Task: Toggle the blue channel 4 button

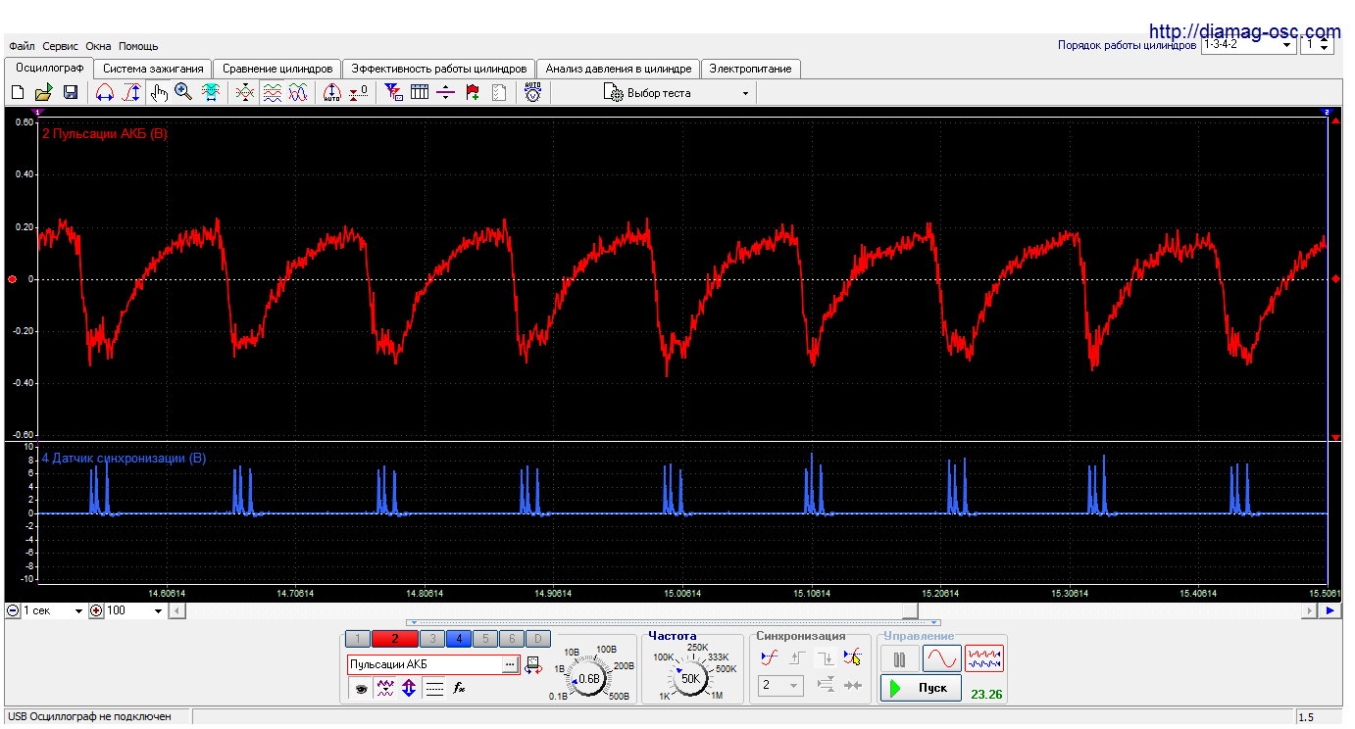Action: coord(459,639)
